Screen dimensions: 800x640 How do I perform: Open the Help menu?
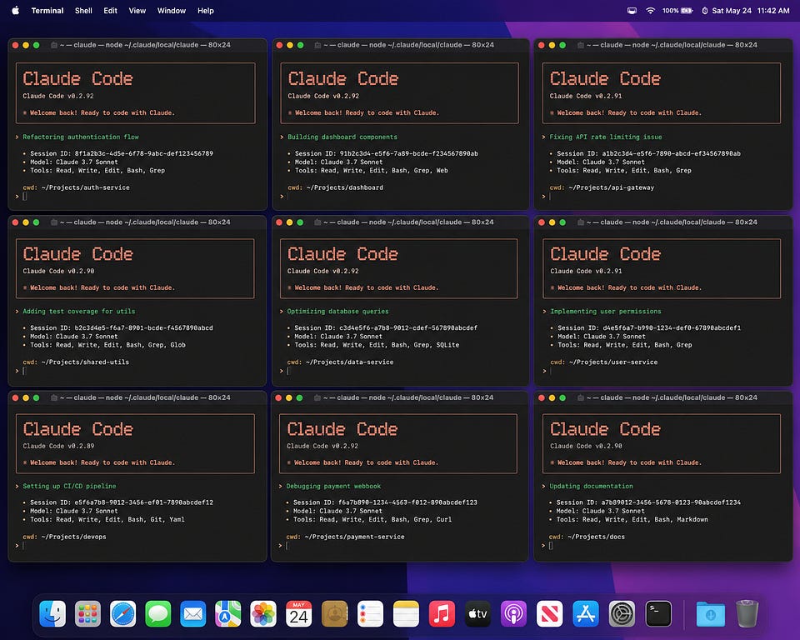(x=206, y=10)
